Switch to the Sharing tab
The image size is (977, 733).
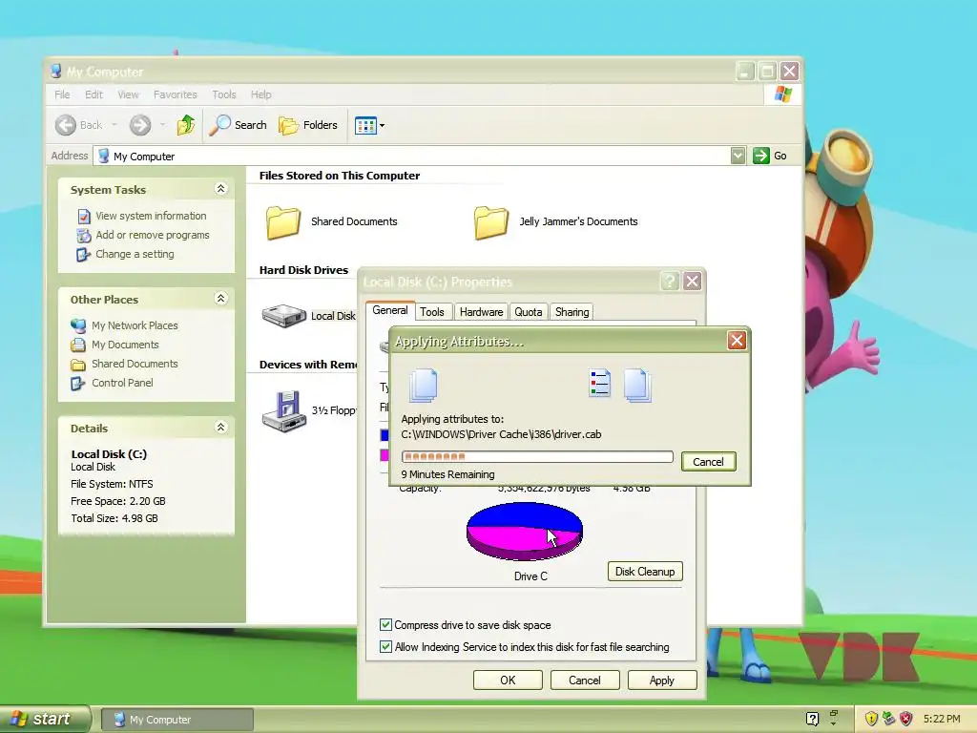(x=572, y=312)
